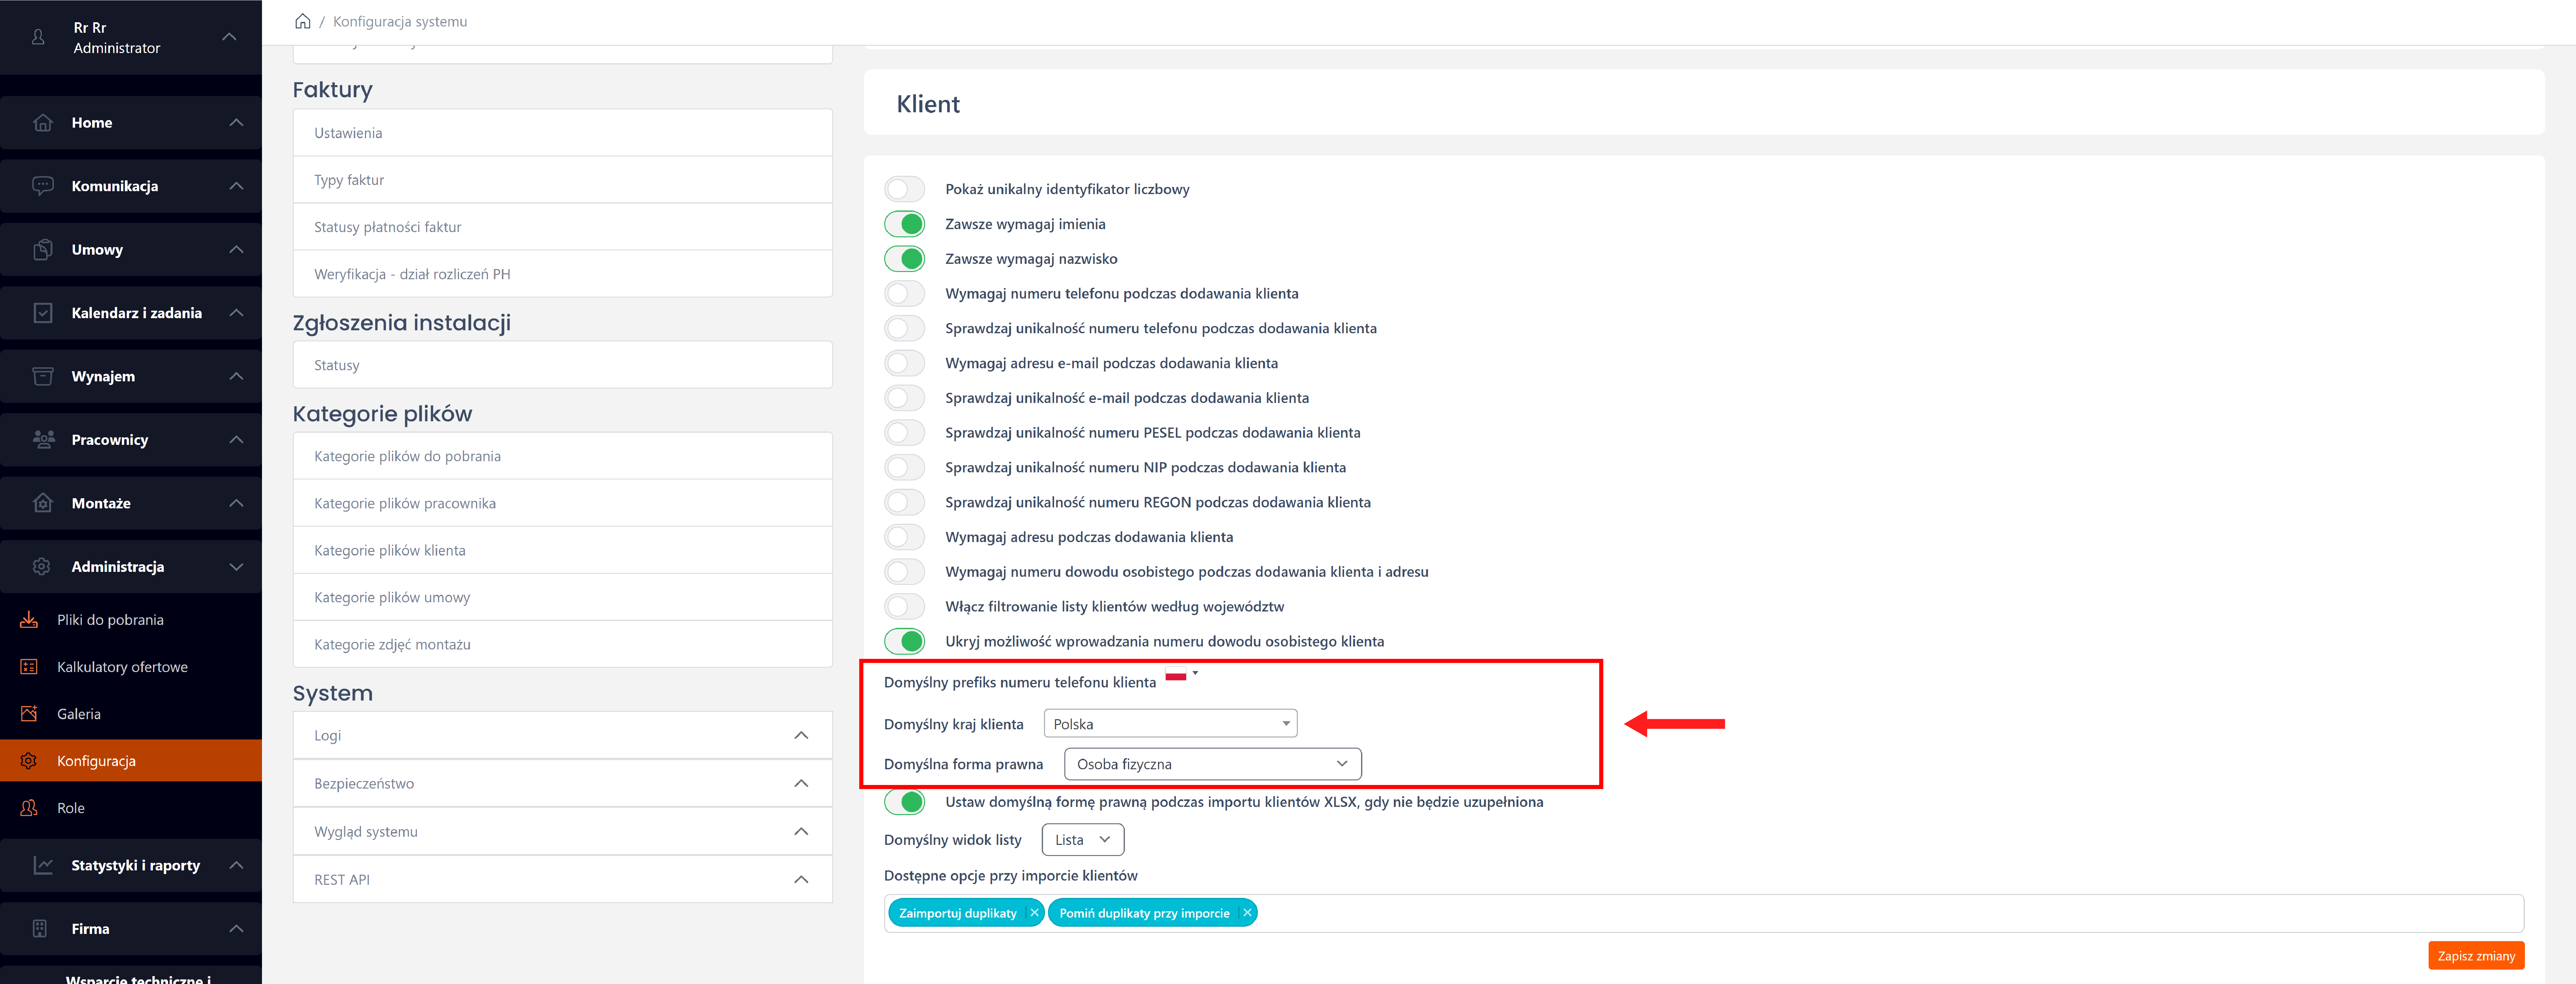Disable Zawsze wymagaj imienia toggle
The height and width of the screenshot is (984, 2576).
point(905,224)
